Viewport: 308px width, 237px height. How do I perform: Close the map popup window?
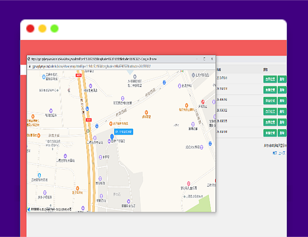pyautogui.click(x=211, y=59)
